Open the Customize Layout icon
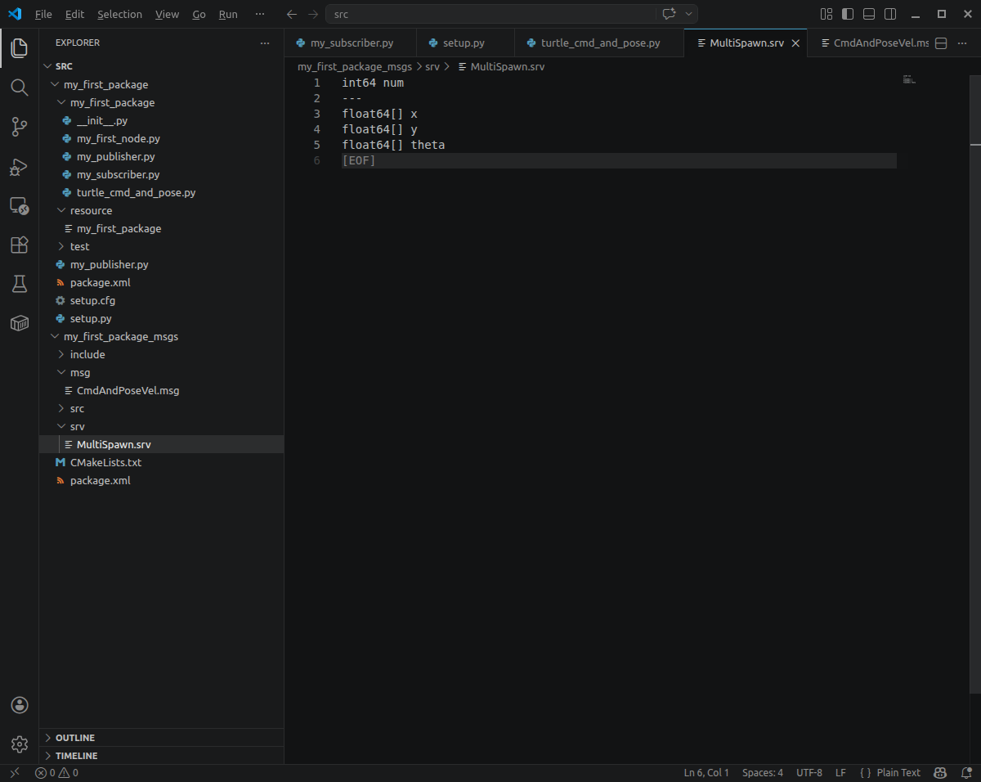This screenshot has width=981, height=782. click(x=826, y=14)
